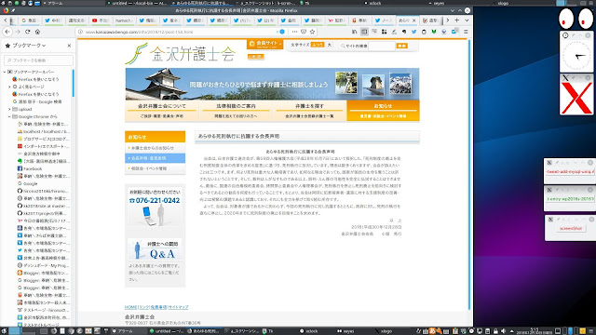The width and height of the screenshot is (596, 335).
Task: Collapse the ブックマークツールバー folder
Action: [5, 72]
